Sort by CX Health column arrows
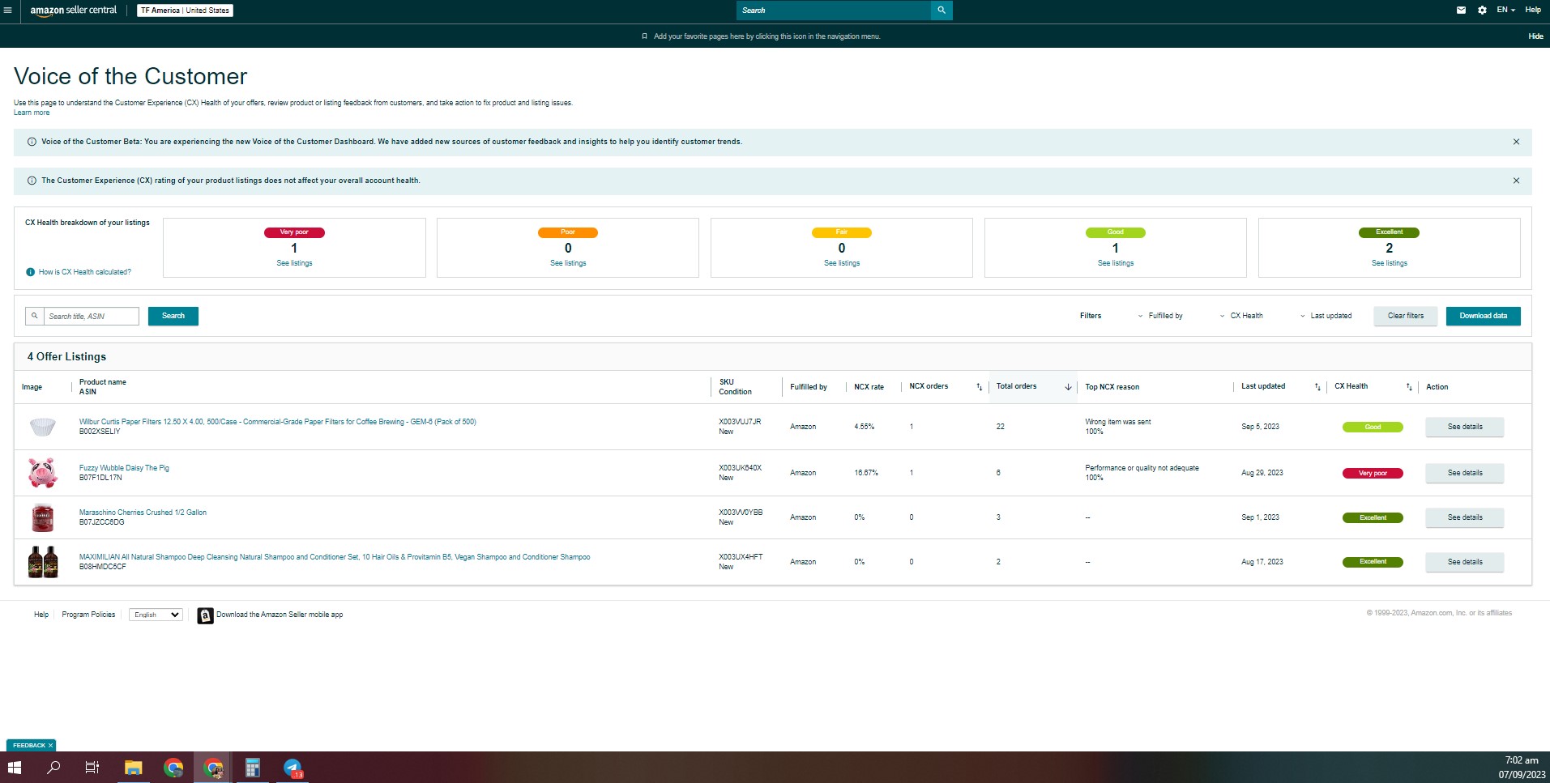Screen dimensions: 1550x783 pyautogui.click(x=1409, y=387)
